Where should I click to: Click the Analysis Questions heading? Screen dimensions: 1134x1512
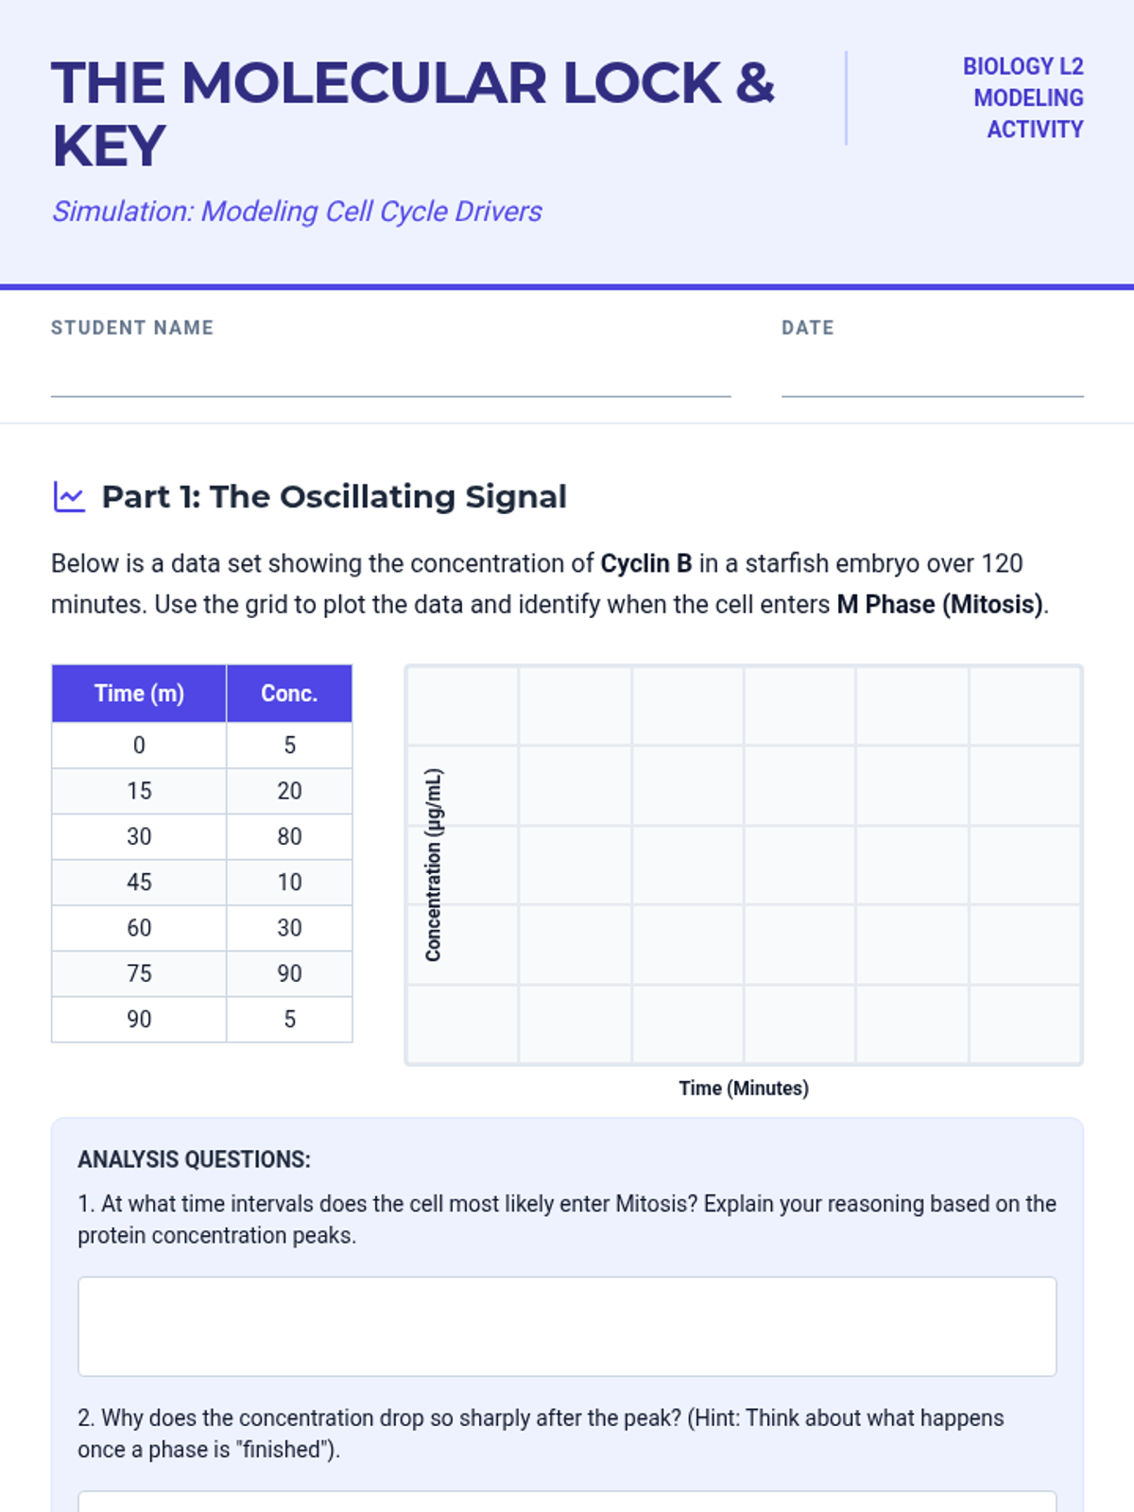[194, 1160]
